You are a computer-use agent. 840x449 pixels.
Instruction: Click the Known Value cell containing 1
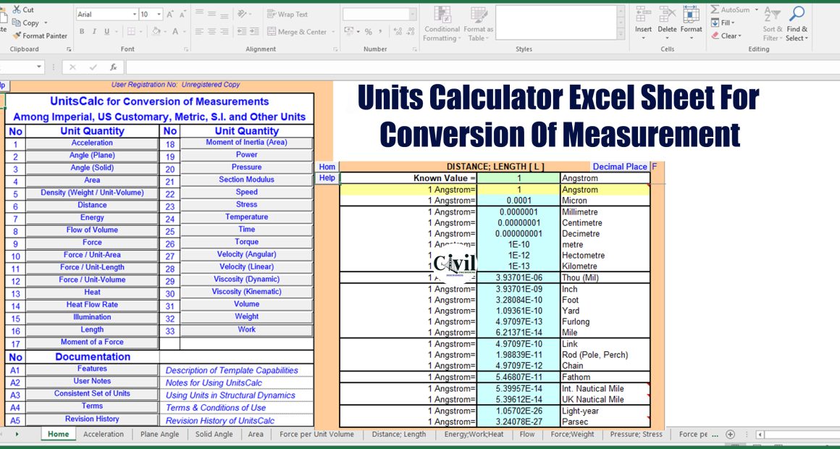(518, 178)
